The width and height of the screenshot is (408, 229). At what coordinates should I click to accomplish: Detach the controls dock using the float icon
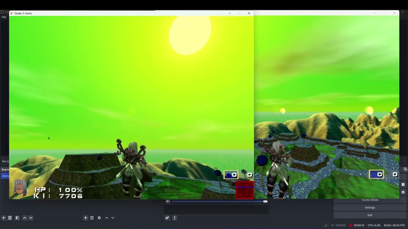pos(405,170)
